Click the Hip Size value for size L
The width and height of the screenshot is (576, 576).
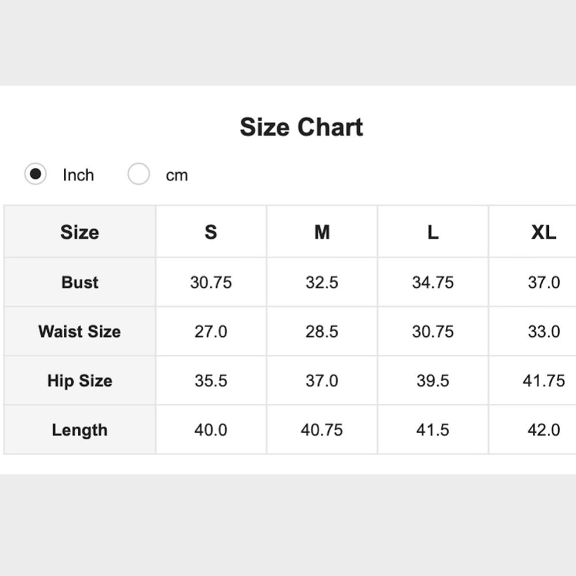433,381
